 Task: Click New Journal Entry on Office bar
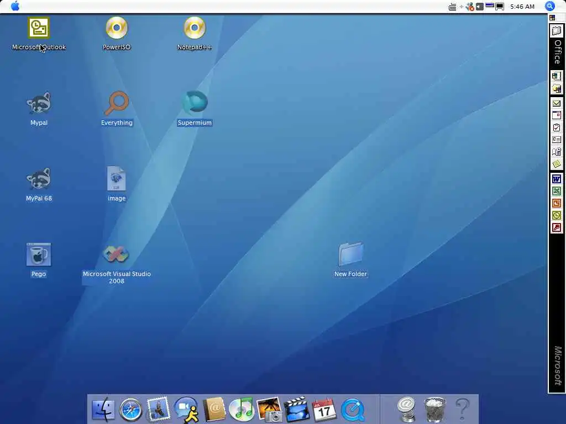pos(556,152)
